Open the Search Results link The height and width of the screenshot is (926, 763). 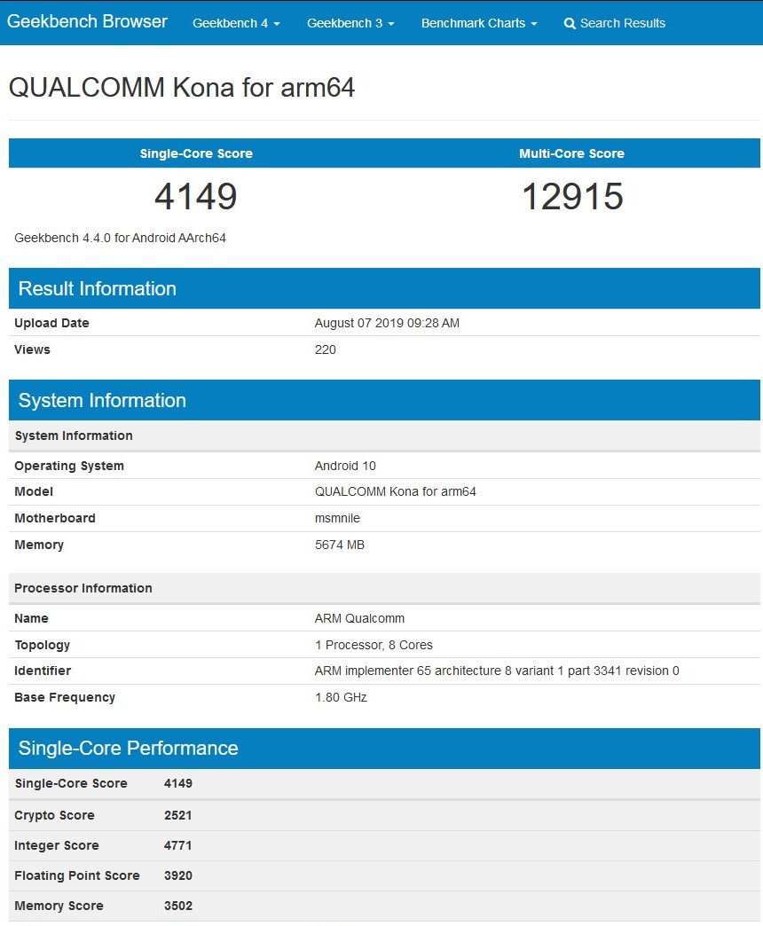point(615,23)
